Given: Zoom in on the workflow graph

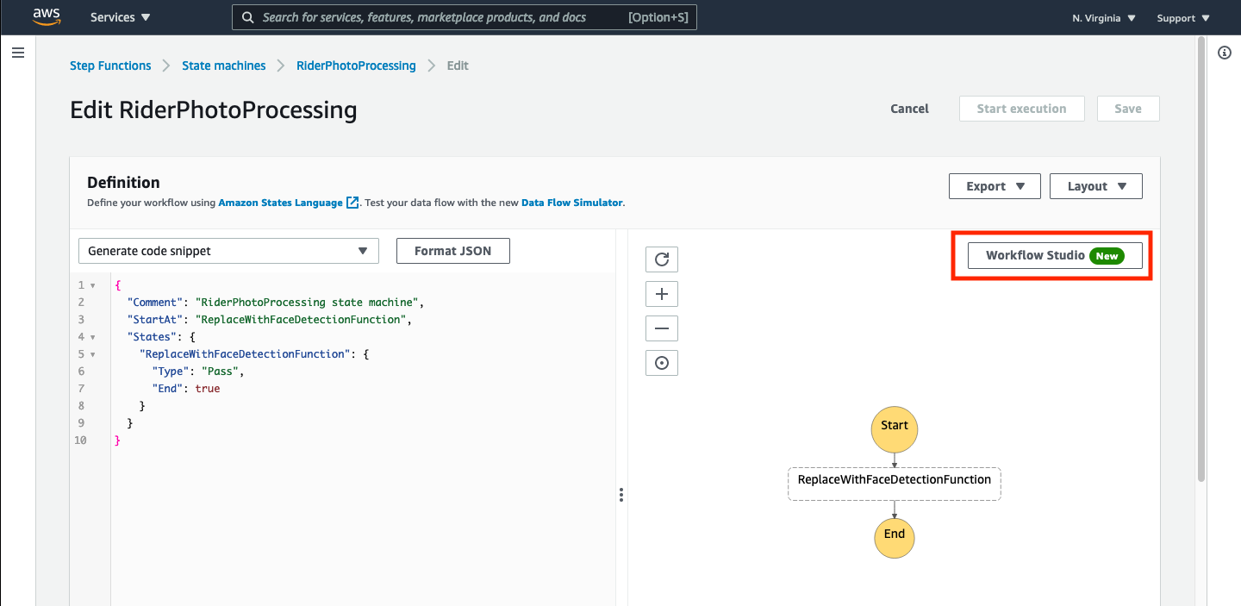Looking at the screenshot, I should click(662, 294).
